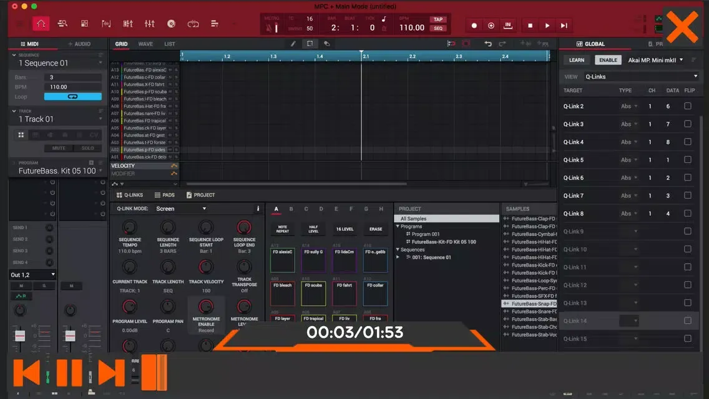
Task: Click the Q-Link info icon
Action: coord(258,209)
